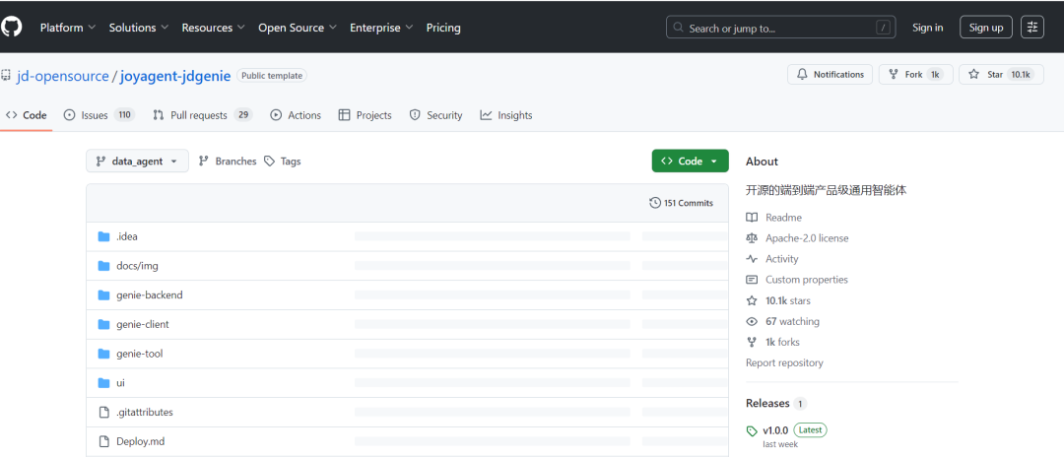Expand the Solutions menu
Image resolution: width=1064 pixels, height=457 pixels.
click(140, 28)
